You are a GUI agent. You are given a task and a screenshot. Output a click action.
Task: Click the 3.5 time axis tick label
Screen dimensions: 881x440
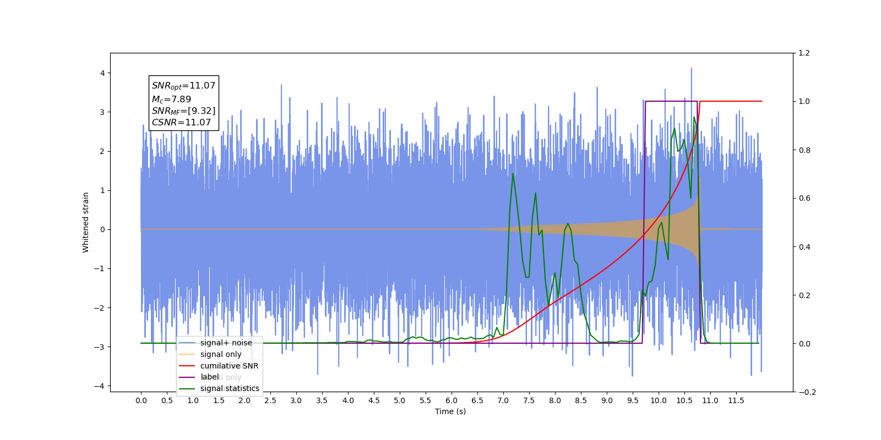pos(322,400)
